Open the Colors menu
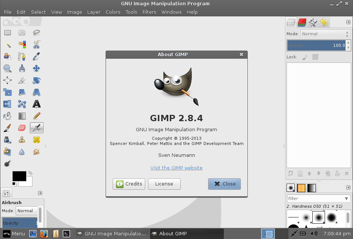This screenshot has height=239, width=353. 113,12
